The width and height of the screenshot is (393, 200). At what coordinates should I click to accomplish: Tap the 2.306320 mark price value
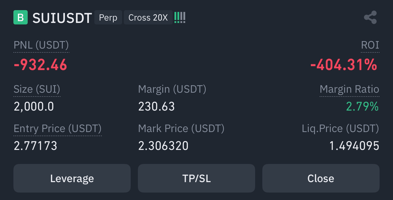(163, 146)
